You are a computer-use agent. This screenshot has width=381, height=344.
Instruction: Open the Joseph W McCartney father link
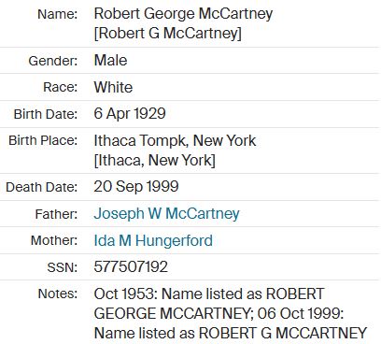(x=166, y=214)
